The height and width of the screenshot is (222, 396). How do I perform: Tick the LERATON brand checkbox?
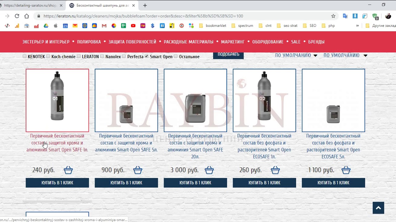point(79,56)
